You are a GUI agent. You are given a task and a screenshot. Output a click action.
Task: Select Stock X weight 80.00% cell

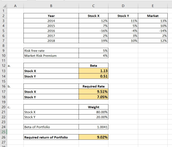pyautogui.click(x=93, y=112)
